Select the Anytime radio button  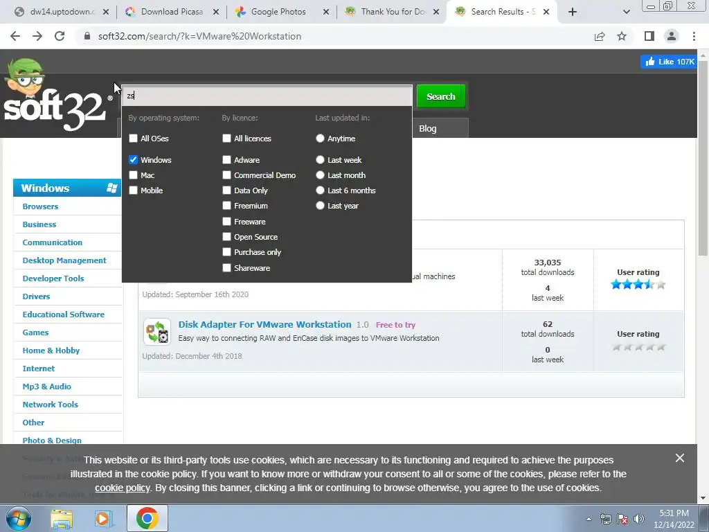coord(320,139)
